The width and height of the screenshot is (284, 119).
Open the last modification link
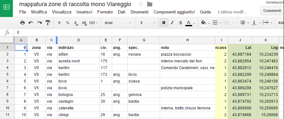(x=233, y=12)
